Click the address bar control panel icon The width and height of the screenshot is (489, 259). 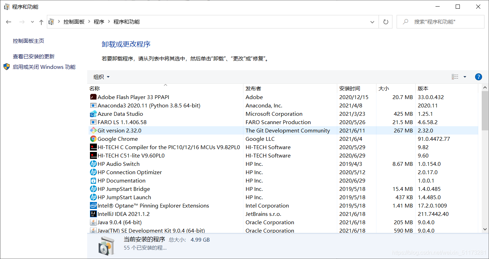[51, 22]
